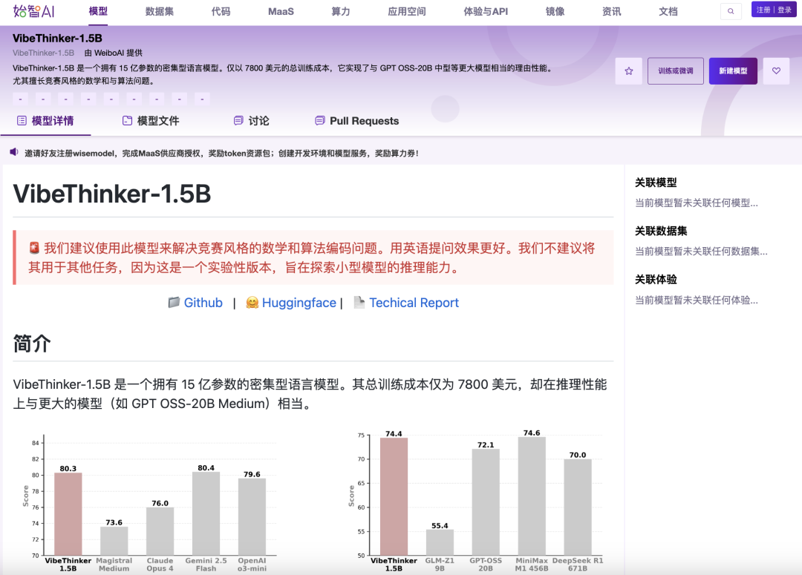Switch to the 模型文件 tab
This screenshot has width=802, height=575.
click(x=151, y=121)
